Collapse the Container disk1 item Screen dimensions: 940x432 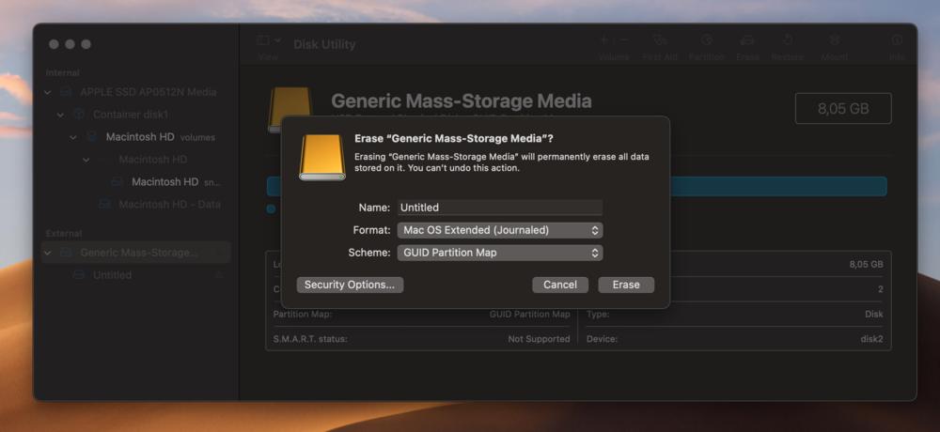[60, 115]
